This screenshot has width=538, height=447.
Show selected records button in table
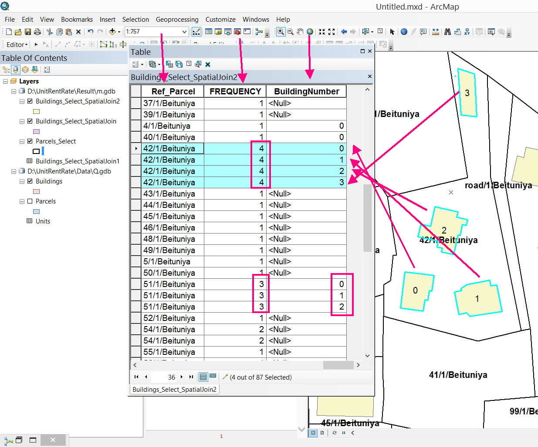[213, 377]
